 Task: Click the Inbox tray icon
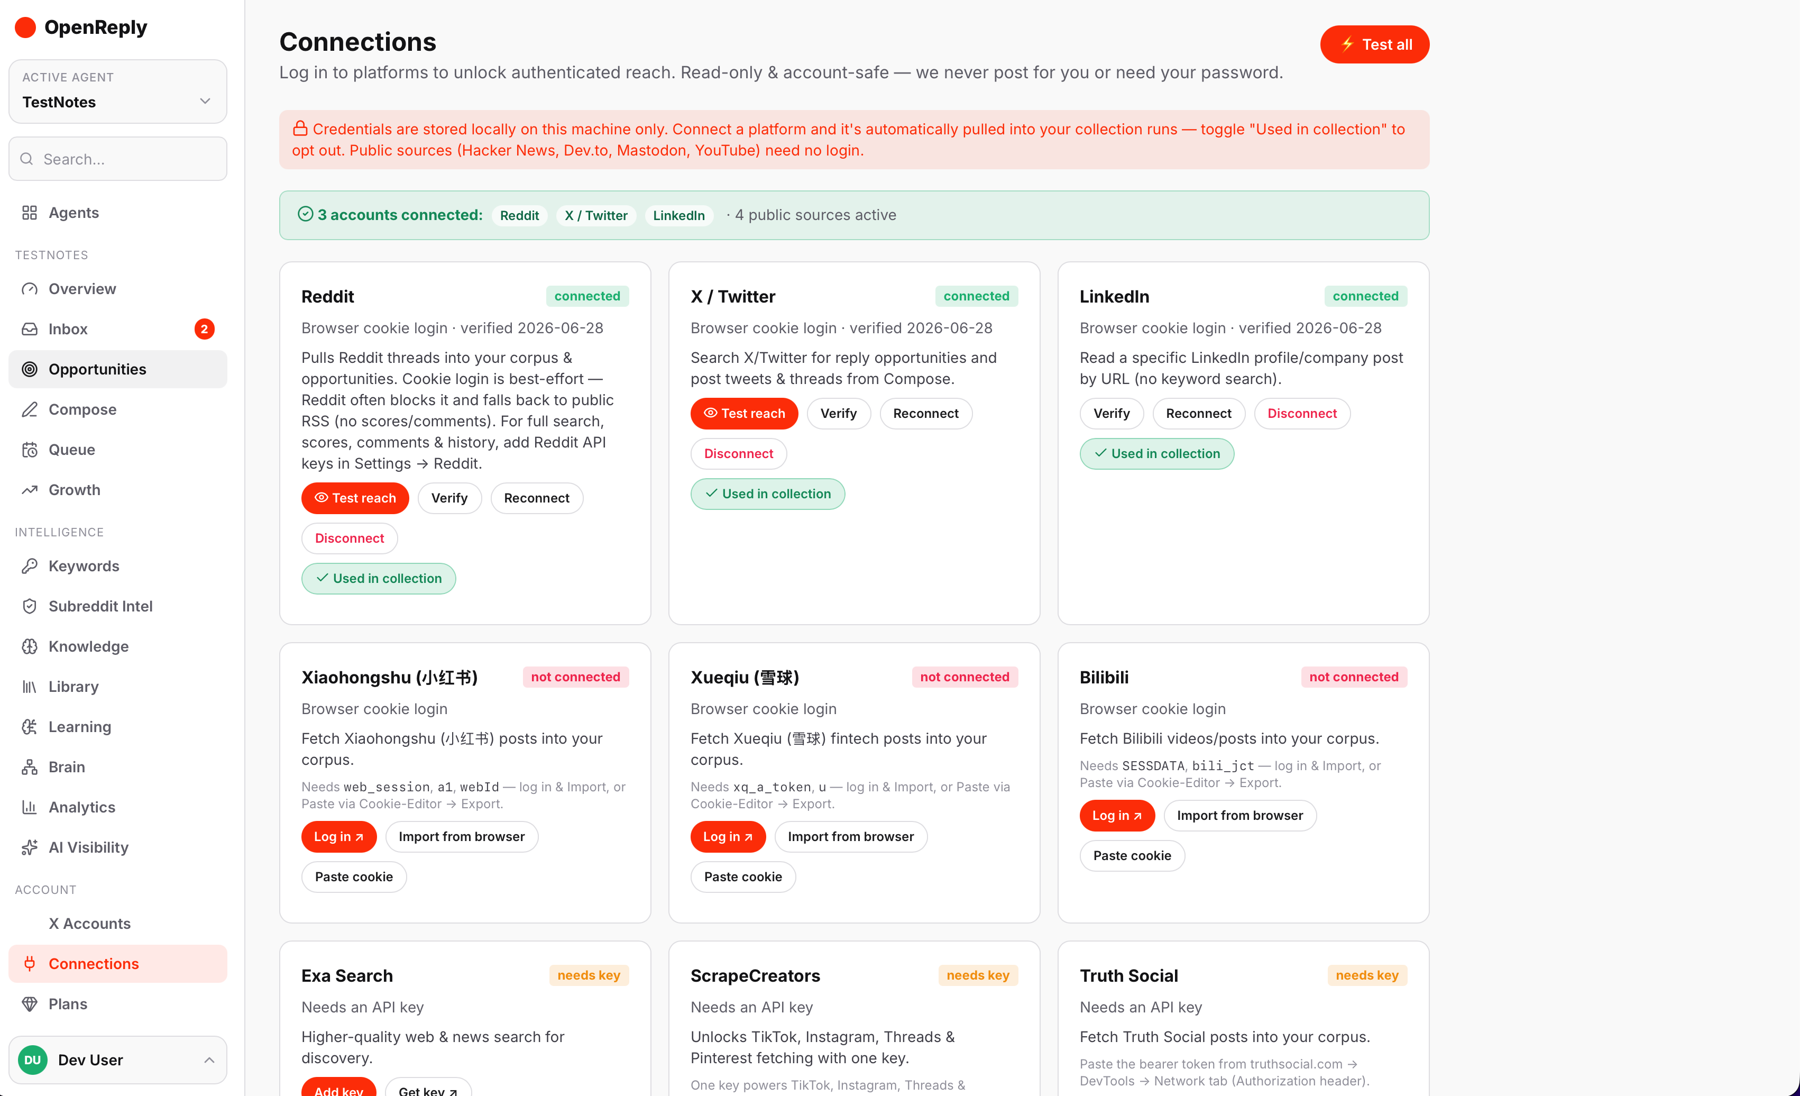[x=29, y=329]
